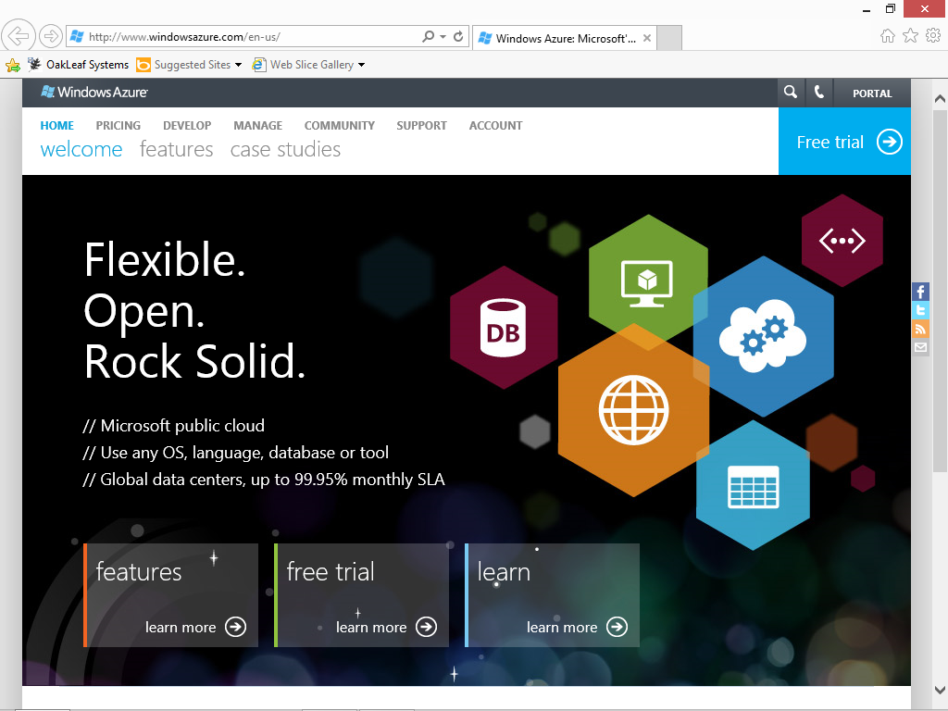
Task: Open Facebook share icon on right sidebar
Action: (x=920, y=292)
